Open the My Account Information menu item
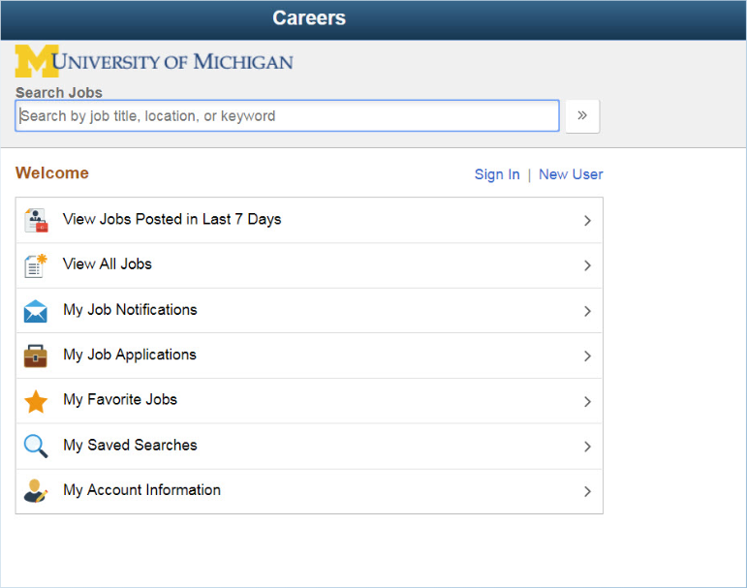 (x=141, y=490)
